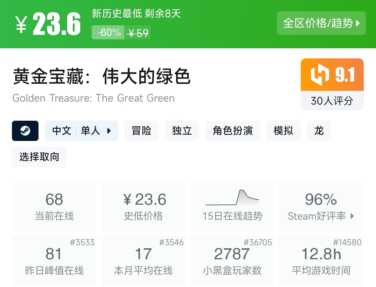Select the 独立 tag
This screenshot has width=376, height=287.
tap(182, 131)
